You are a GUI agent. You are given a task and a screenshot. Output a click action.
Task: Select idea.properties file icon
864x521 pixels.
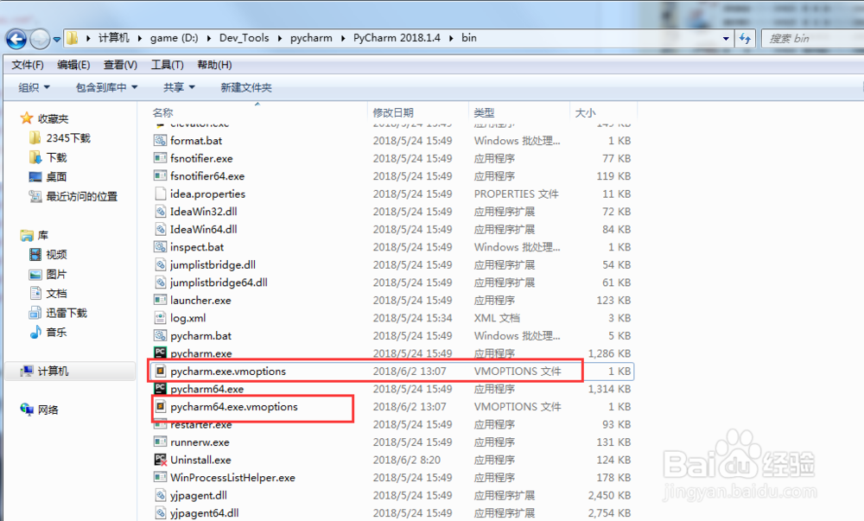click(160, 194)
